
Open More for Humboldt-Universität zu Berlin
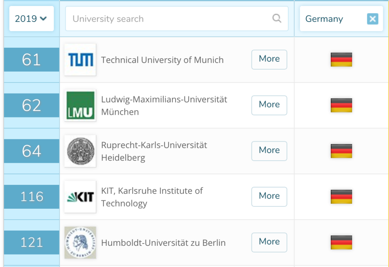[x=269, y=242]
